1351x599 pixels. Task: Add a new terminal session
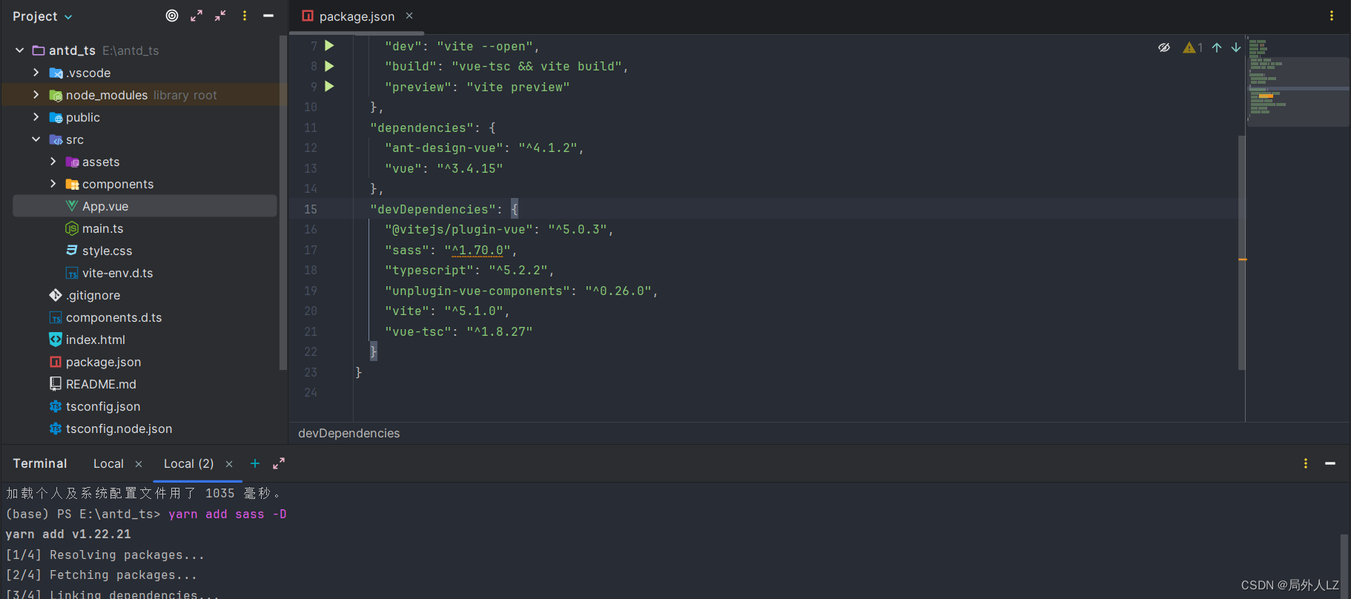(x=255, y=463)
